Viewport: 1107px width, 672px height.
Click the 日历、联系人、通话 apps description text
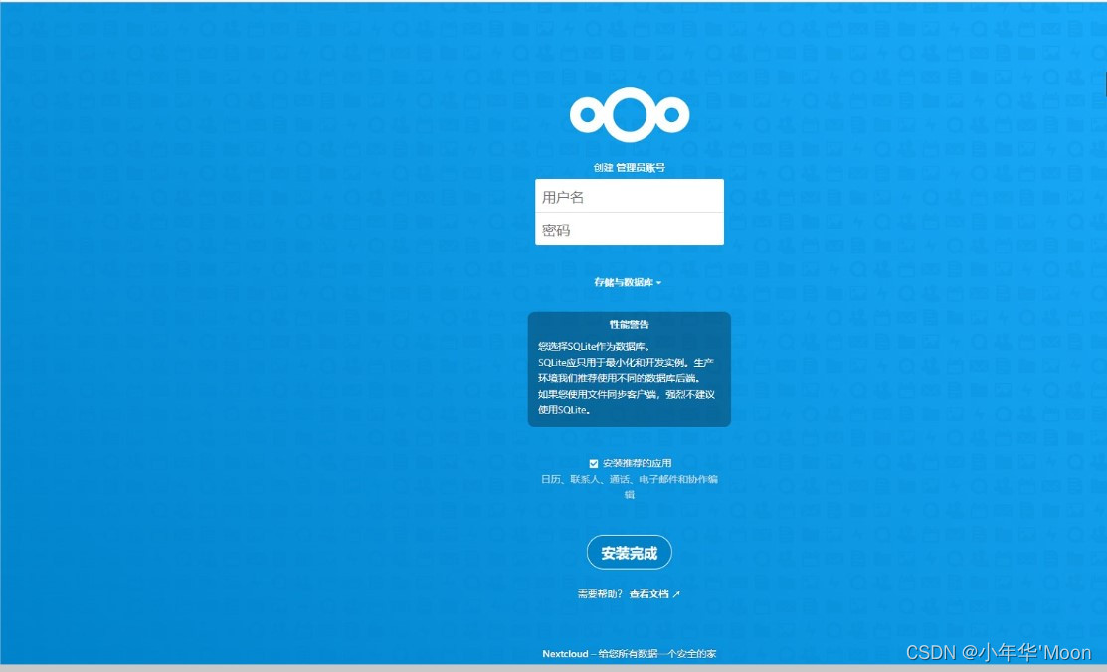(x=629, y=486)
